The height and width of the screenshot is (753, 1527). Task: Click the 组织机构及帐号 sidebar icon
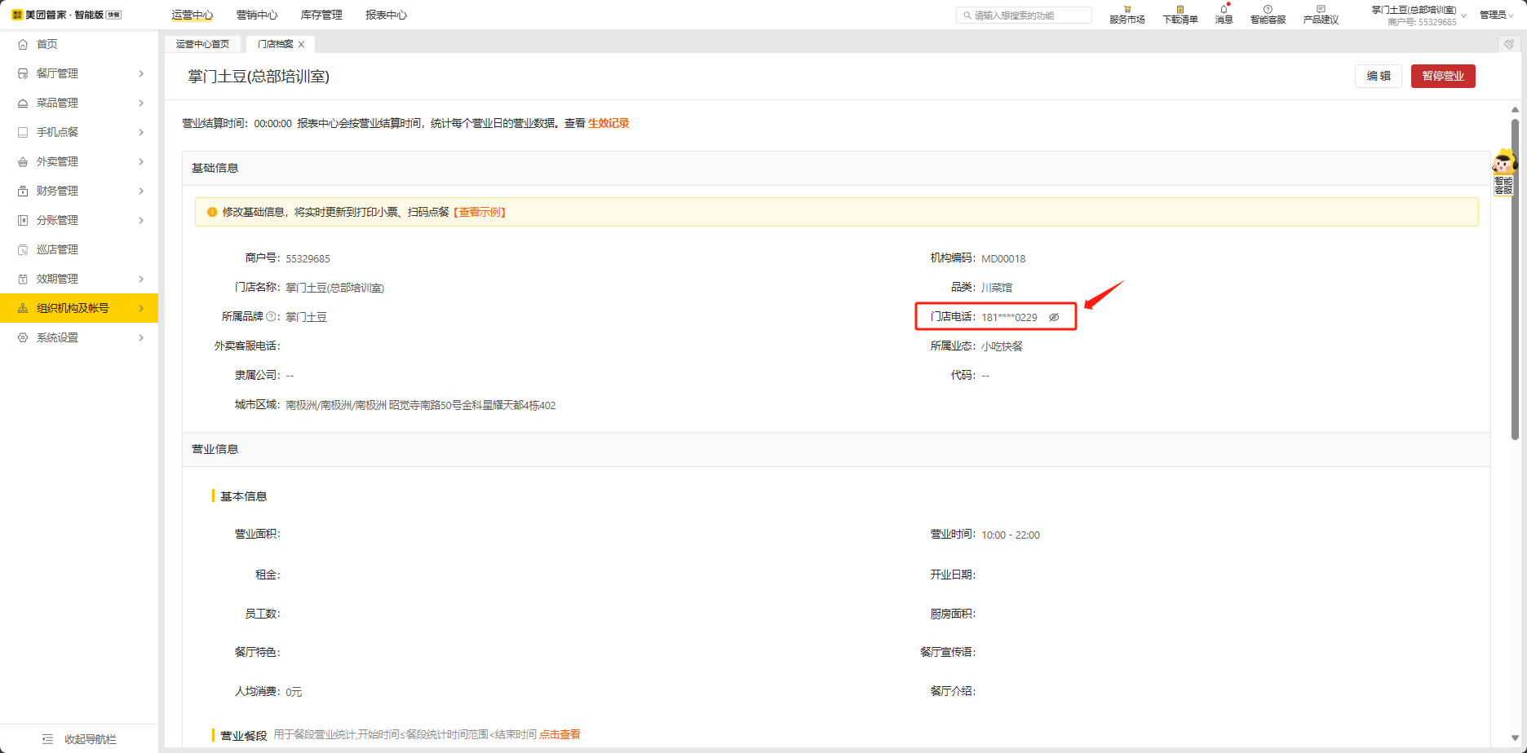pos(23,308)
